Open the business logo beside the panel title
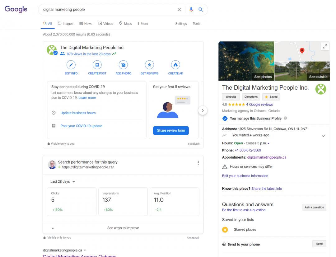336x257 pixels. (320, 89)
